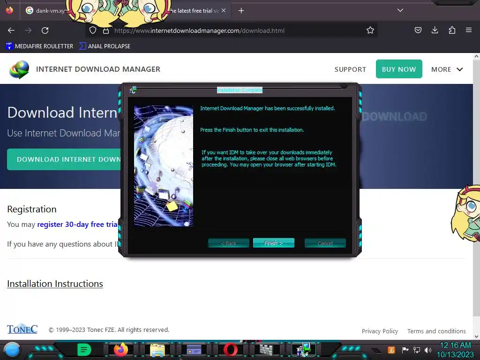Close the 'latest free trial' tab
Image resolution: width=480 pixels, height=360 pixels.
224,10
